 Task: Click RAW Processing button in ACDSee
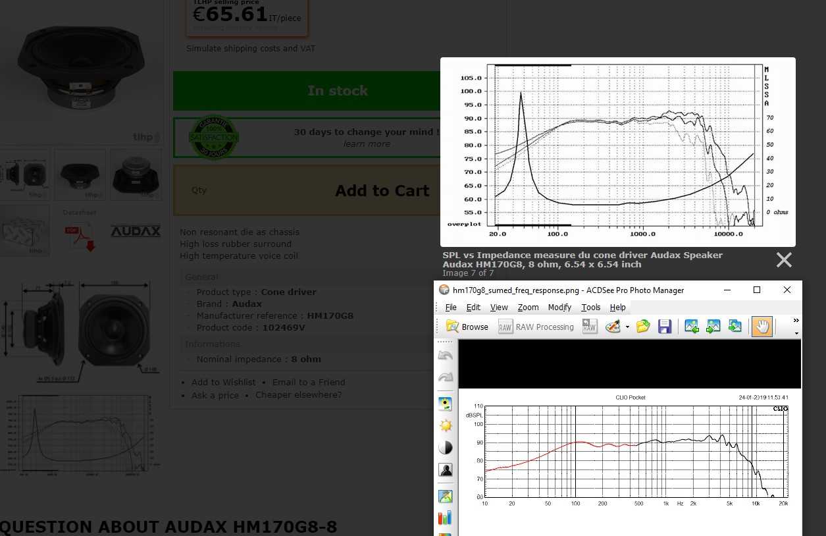point(536,327)
